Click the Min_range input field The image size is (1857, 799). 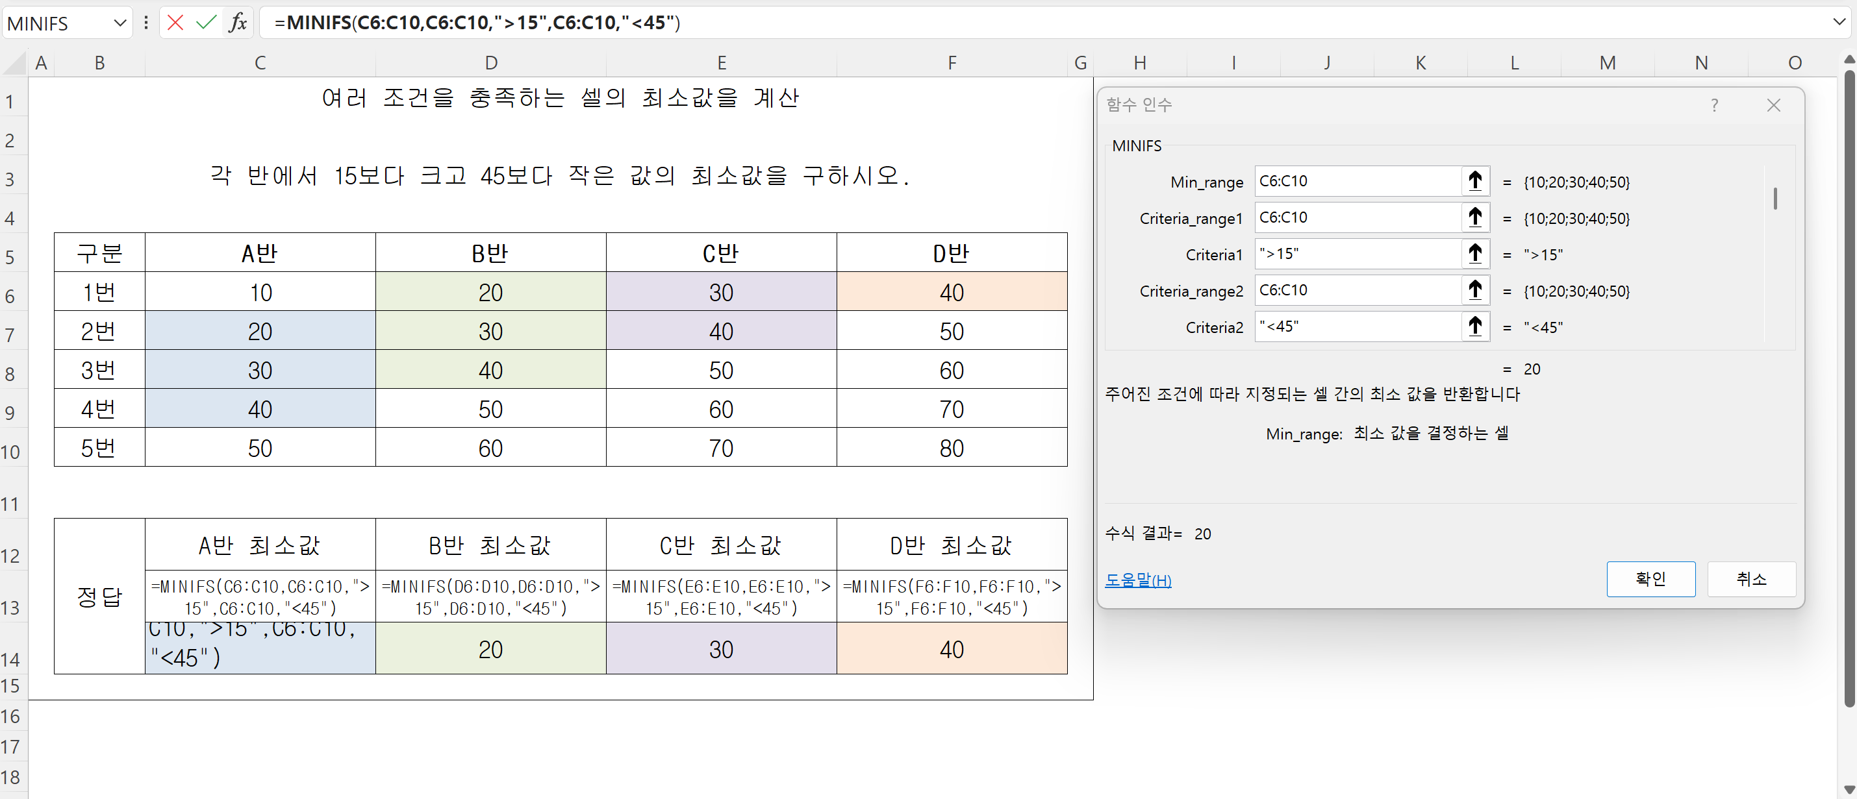pos(1357,181)
